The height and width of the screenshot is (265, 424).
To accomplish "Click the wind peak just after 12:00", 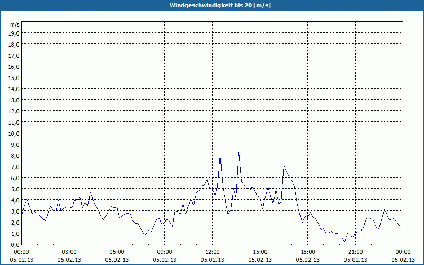I will coord(220,154).
